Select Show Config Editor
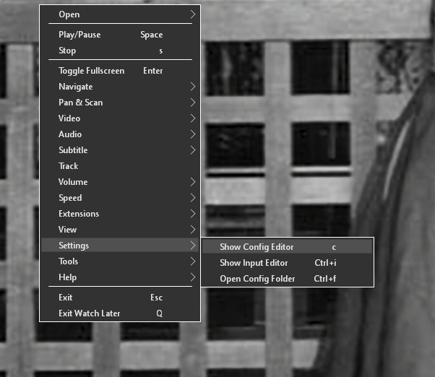 point(288,247)
